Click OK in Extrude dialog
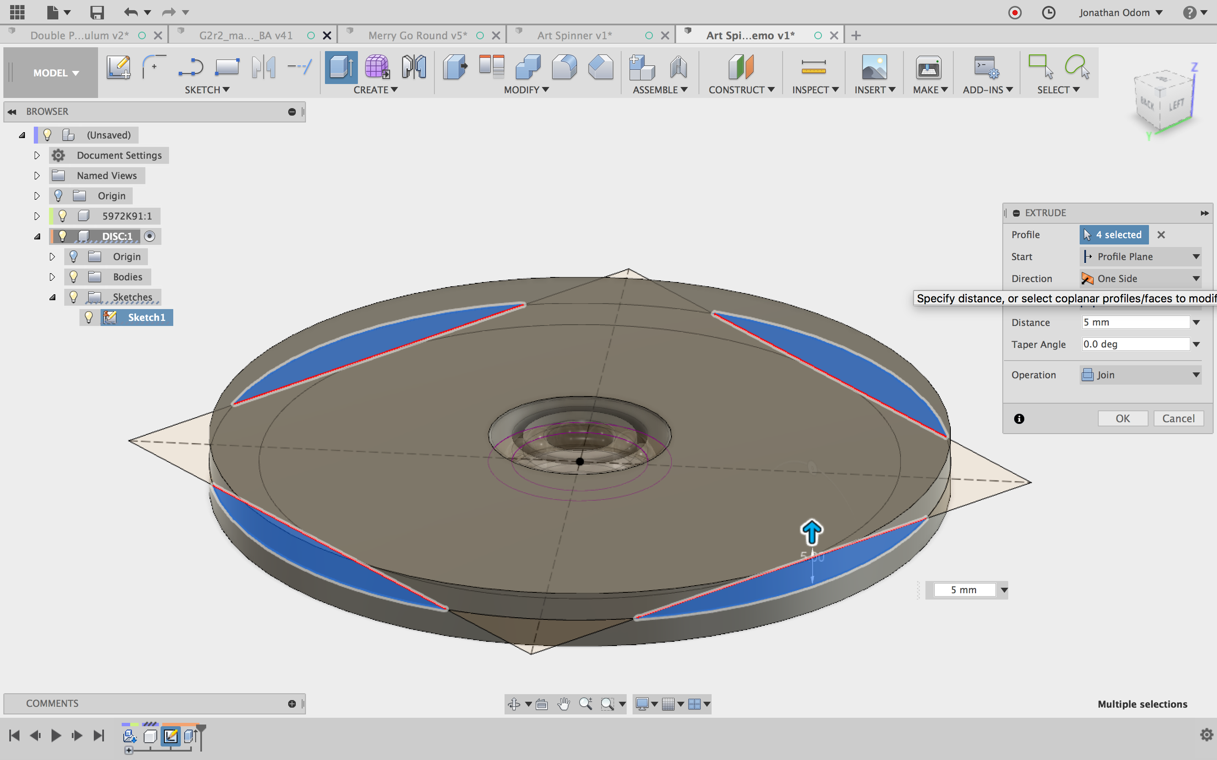This screenshot has width=1217, height=760. tap(1122, 418)
